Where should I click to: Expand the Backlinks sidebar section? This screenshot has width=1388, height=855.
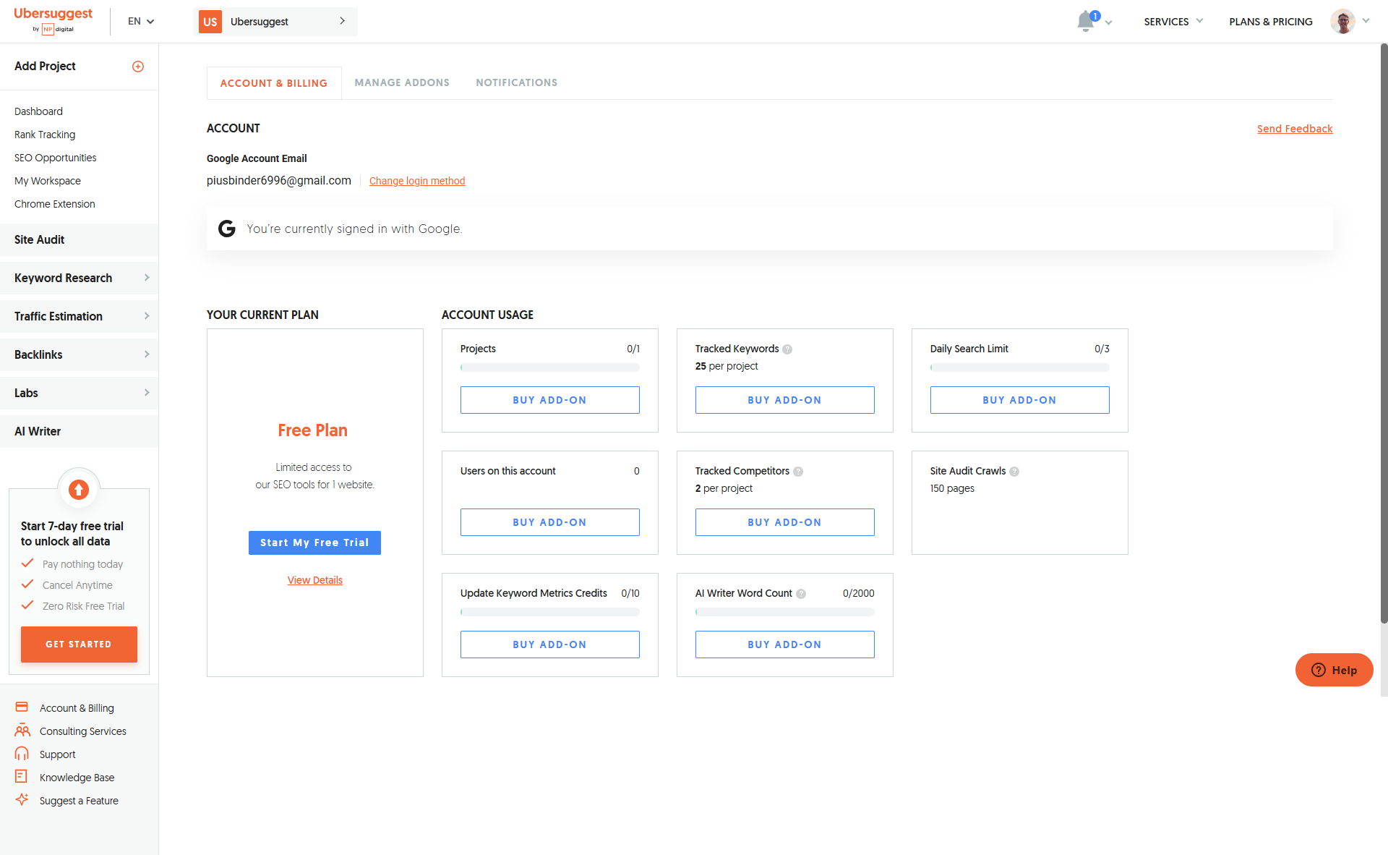[79, 354]
